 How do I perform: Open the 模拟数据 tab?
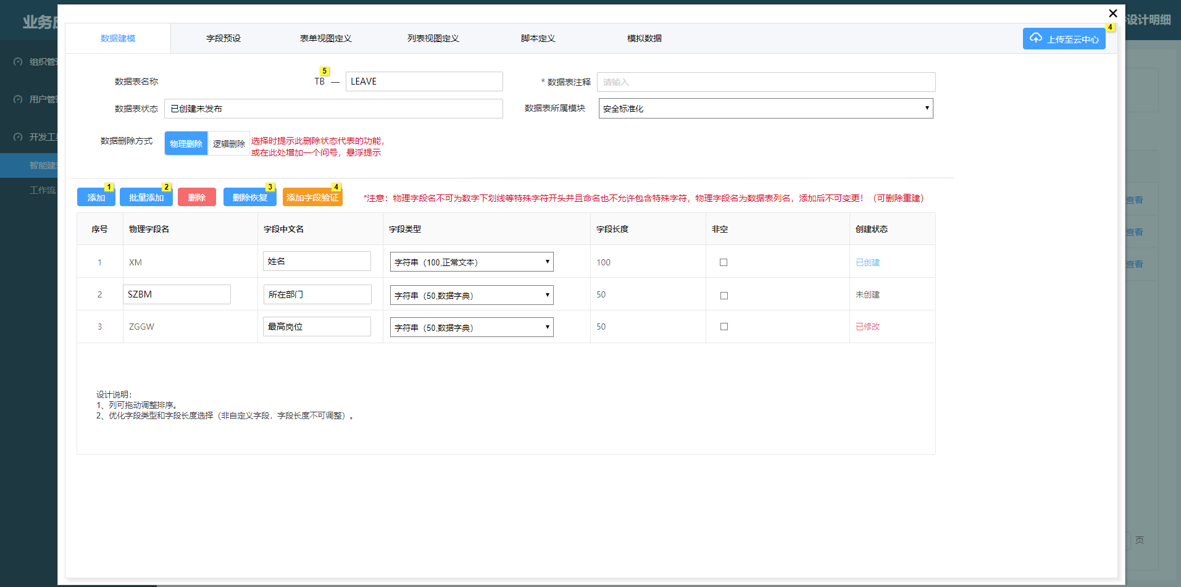(644, 38)
